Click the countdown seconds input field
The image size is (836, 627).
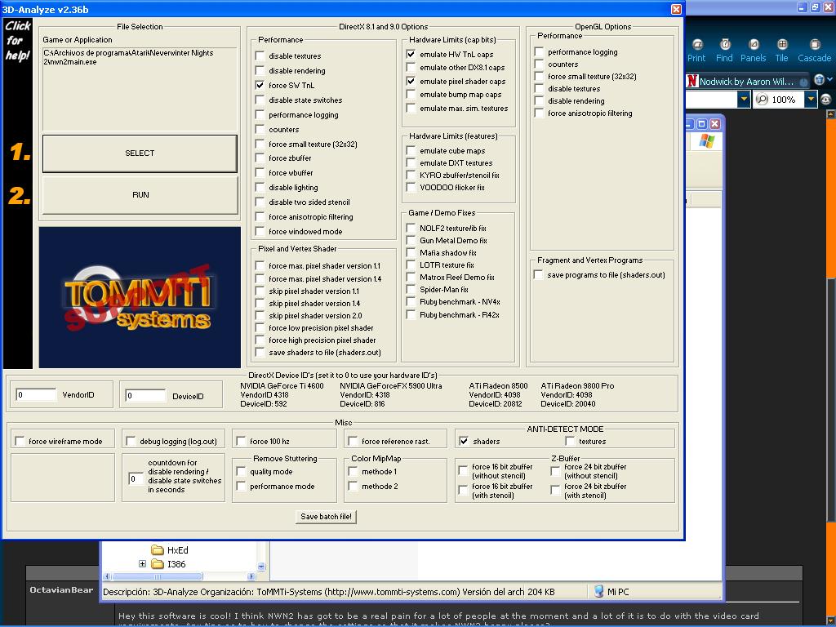pyautogui.click(x=136, y=478)
